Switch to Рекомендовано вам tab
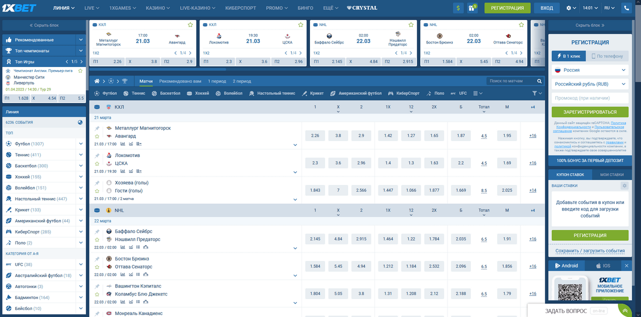641x317 pixels. (180, 81)
